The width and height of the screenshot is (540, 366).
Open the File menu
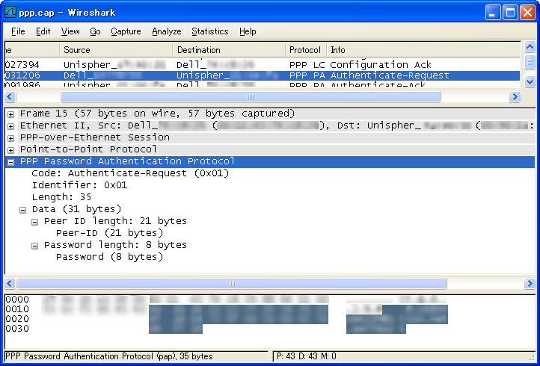point(18,31)
